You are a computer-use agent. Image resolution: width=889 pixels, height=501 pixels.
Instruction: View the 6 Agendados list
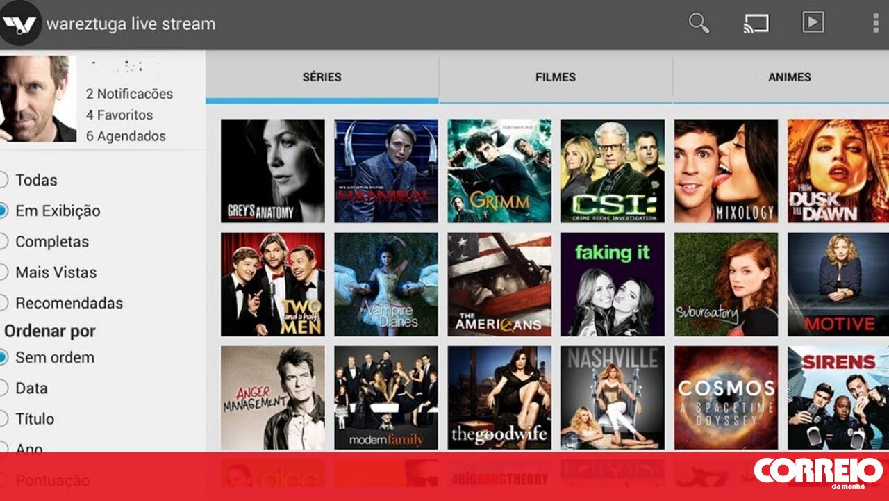tap(126, 136)
